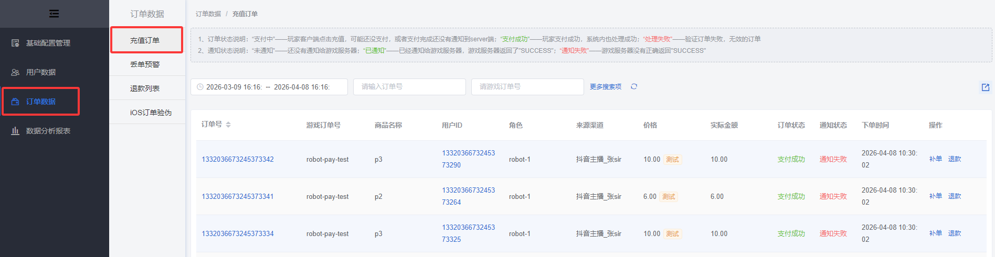Click 充值订单 breadcrumb text
Screen dimensions: 995x257
245,14
